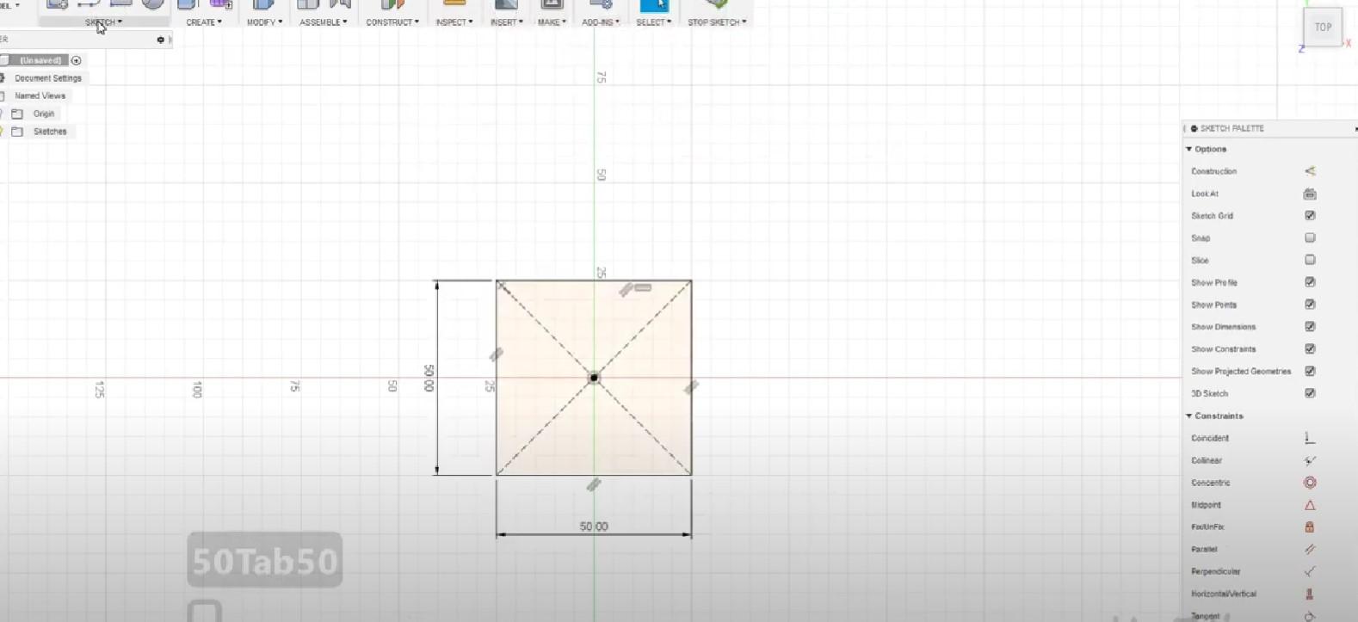Click the Stop Sketch icon

pos(717,4)
